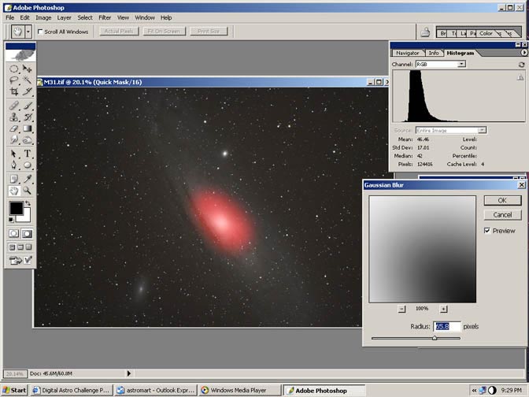The image size is (529, 397).
Task: Select the Eyedropper tool
Action: click(28, 178)
